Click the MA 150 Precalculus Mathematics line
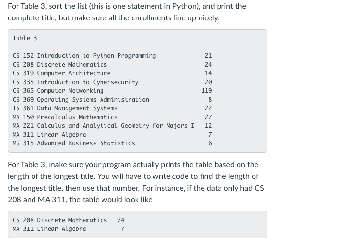Image resolution: width=357 pixels, height=244 pixels. (112, 117)
